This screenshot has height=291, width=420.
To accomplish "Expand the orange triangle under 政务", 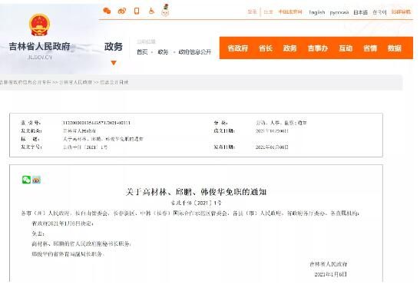I will [x=114, y=63].
